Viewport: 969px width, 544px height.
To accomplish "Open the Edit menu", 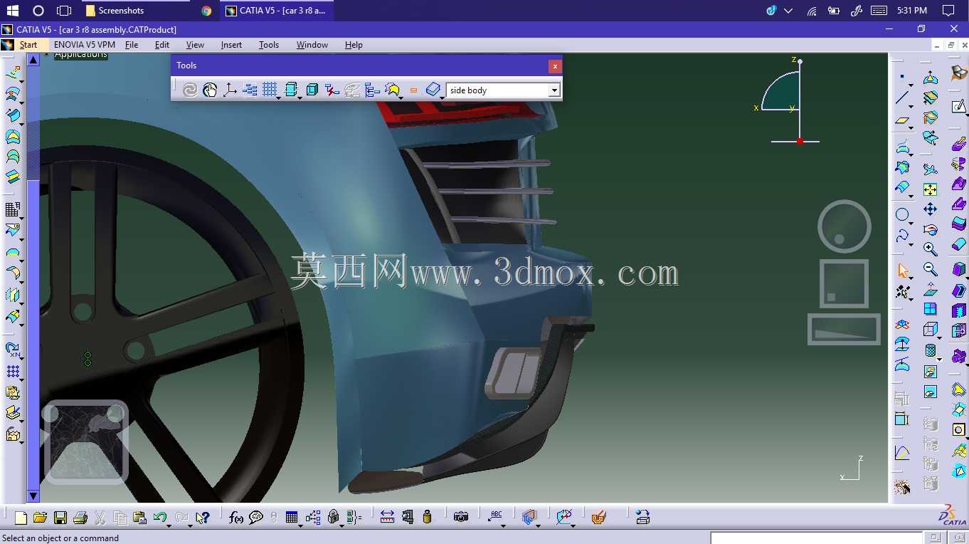I will coord(162,45).
